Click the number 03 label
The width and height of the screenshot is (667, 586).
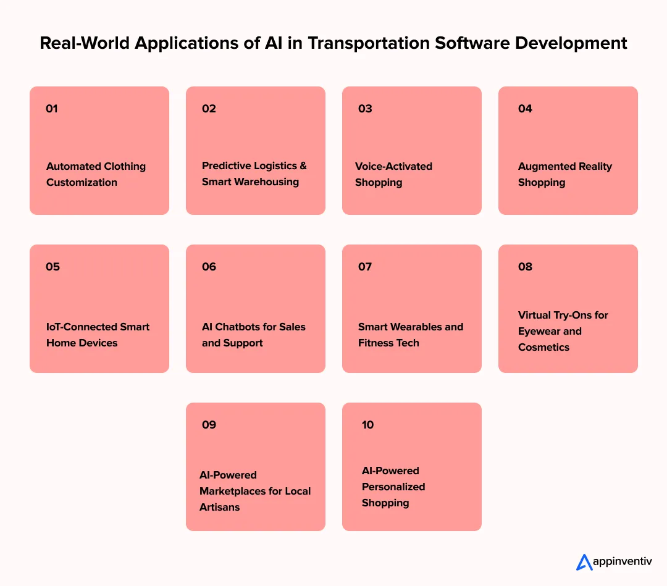click(x=365, y=109)
